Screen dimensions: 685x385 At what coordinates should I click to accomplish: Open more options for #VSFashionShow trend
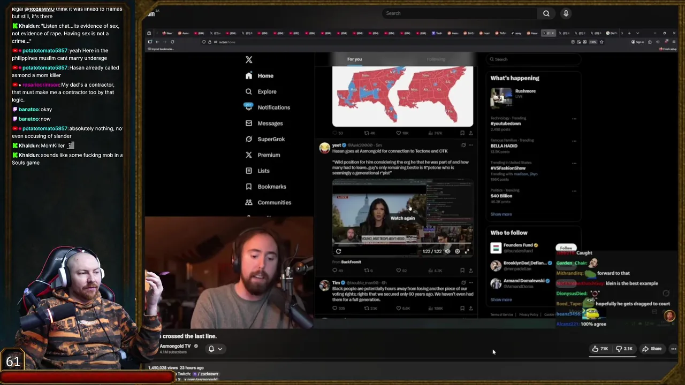tap(574, 163)
